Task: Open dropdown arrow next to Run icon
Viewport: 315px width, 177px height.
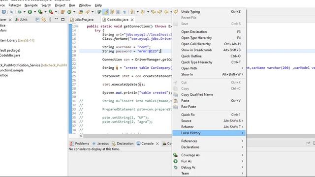Action: point(35,12)
